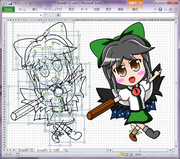
Task: Switch to the ホーム ribbon tab
Action: pyautogui.click(x=22, y=9)
